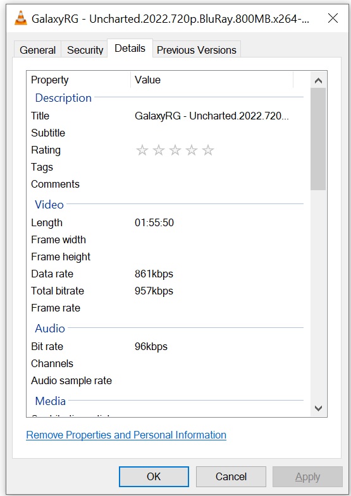Click the VLC cone icon in title bar
This screenshot has width=351, height=496.
21,18
